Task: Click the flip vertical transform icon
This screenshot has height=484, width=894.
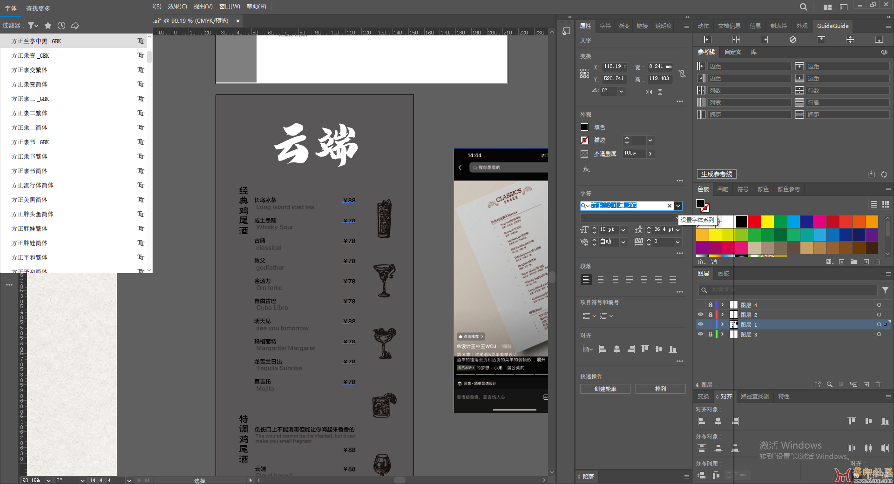Action: click(x=660, y=92)
